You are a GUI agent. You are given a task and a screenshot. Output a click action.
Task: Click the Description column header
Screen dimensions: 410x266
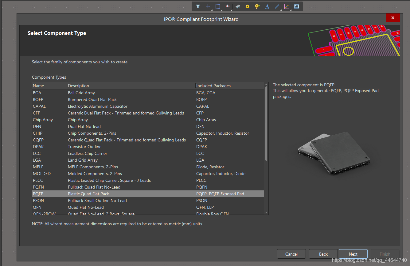coord(131,86)
